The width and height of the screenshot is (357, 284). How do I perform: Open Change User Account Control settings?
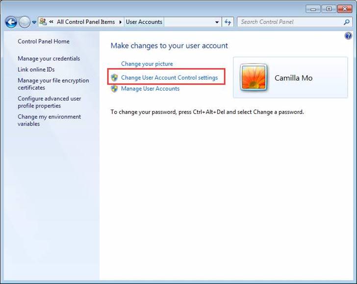point(169,78)
